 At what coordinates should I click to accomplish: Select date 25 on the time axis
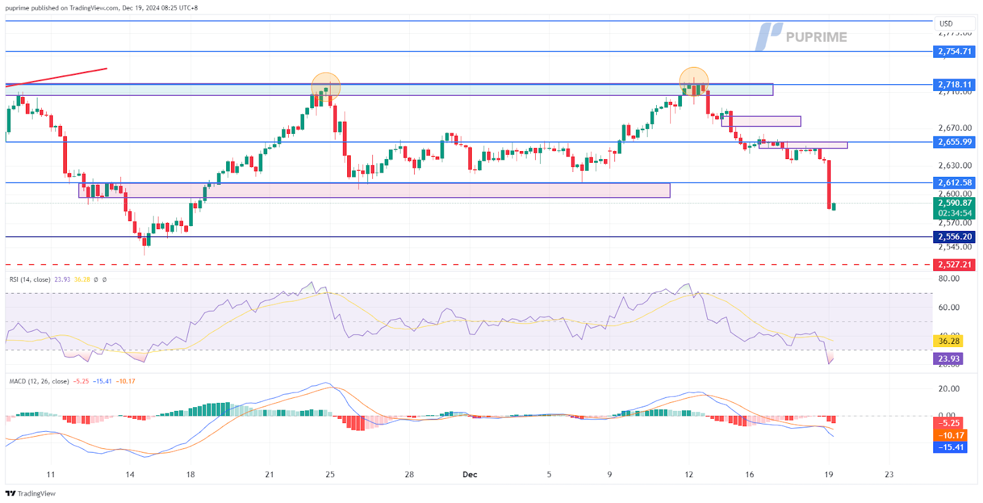click(330, 474)
